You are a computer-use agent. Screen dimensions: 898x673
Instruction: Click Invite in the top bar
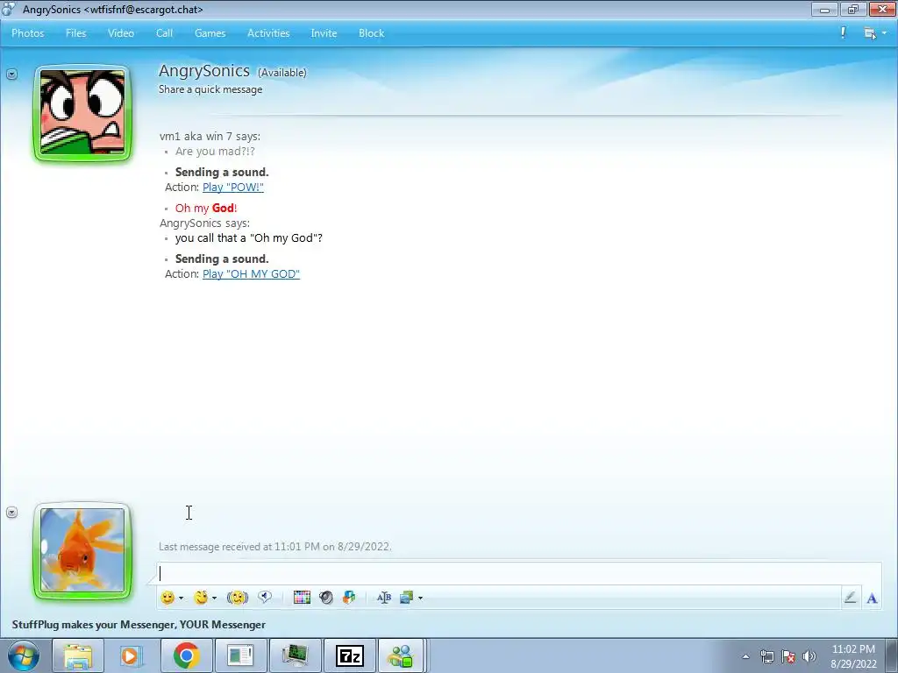(x=324, y=33)
